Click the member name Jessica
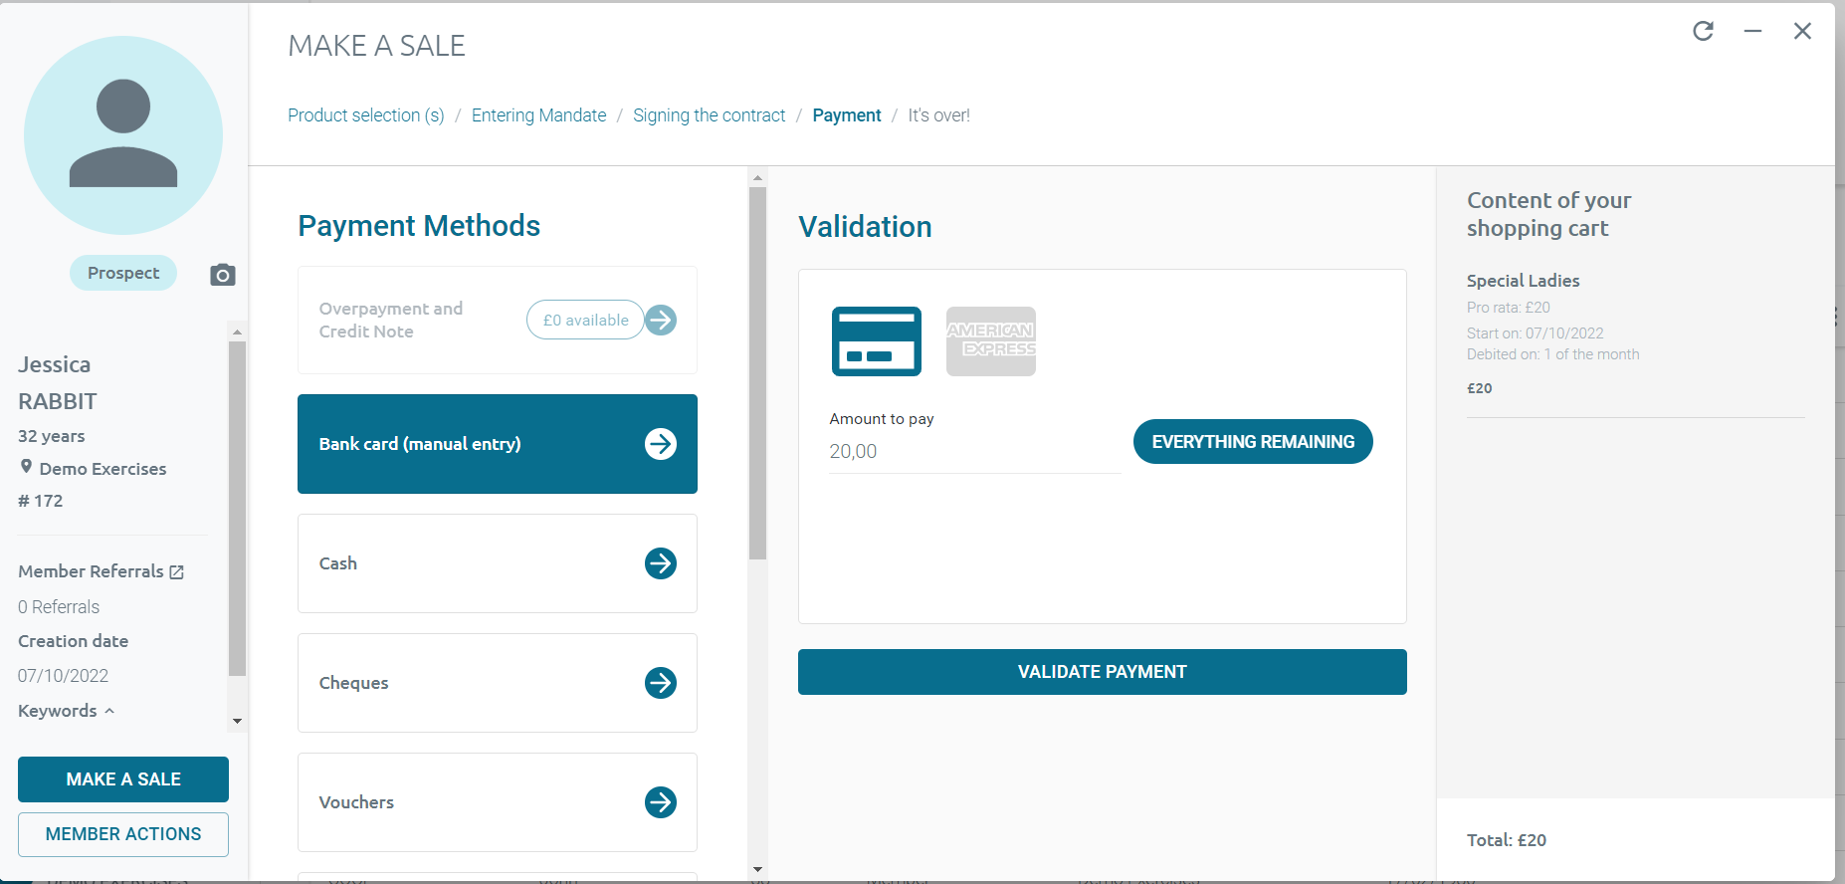1845x884 pixels. [54, 364]
